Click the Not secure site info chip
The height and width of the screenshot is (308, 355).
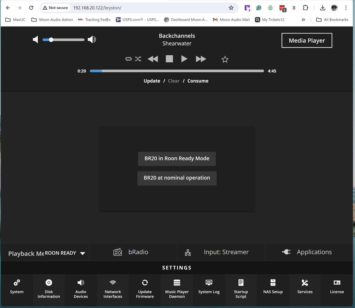click(55, 8)
